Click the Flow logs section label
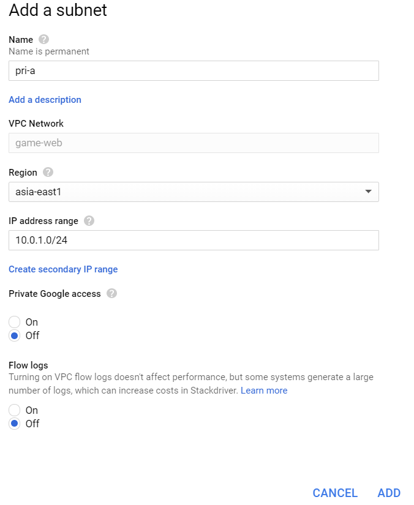Image resolution: width=414 pixels, height=505 pixels. [x=28, y=366]
